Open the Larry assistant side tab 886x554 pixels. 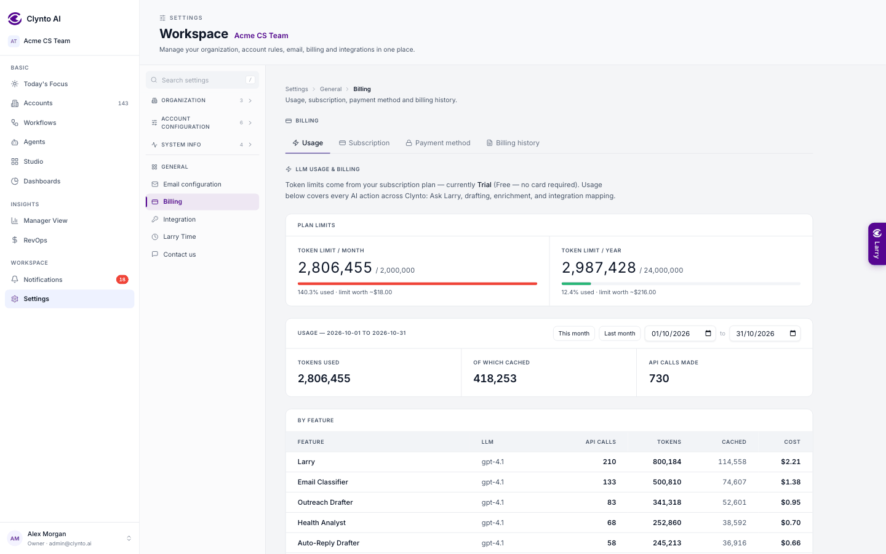coord(877,244)
